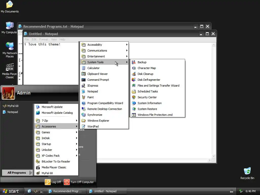Expand the XP Codec Pack folder
The image size is (260, 195).
(56, 156)
